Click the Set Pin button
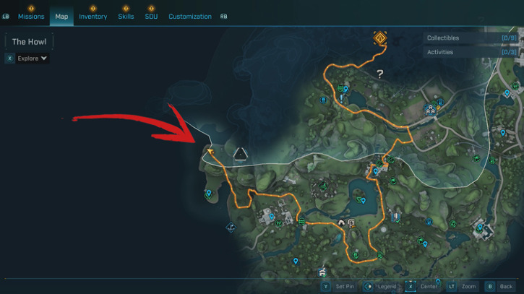Viewport: 524px width, 294px height. [338, 286]
